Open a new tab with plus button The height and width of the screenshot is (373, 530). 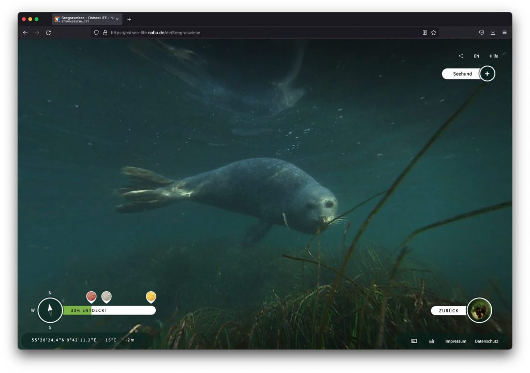click(129, 19)
